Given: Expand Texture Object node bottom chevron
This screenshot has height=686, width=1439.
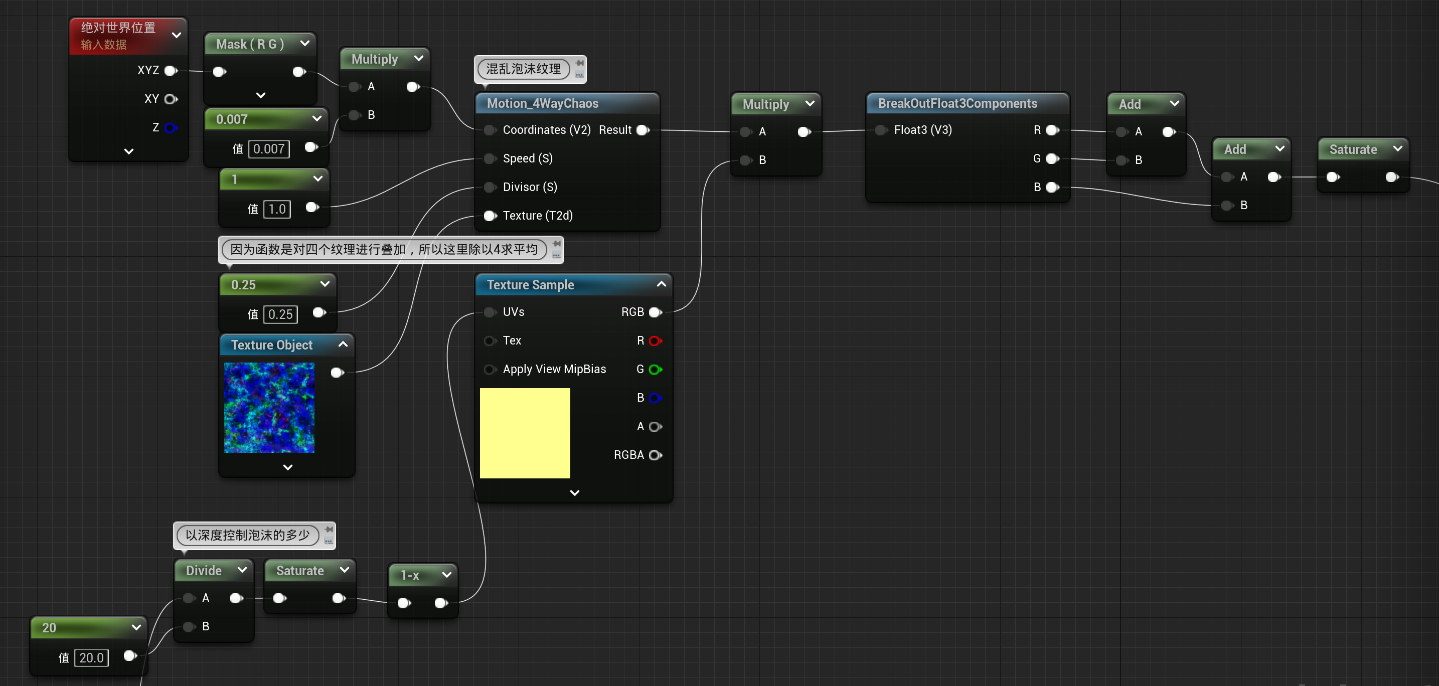Looking at the screenshot, I should (x=288, y=467).
